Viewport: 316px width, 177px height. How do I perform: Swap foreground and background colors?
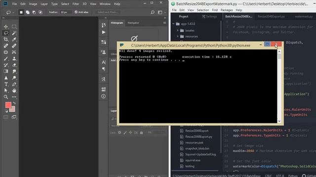(14, 103)
